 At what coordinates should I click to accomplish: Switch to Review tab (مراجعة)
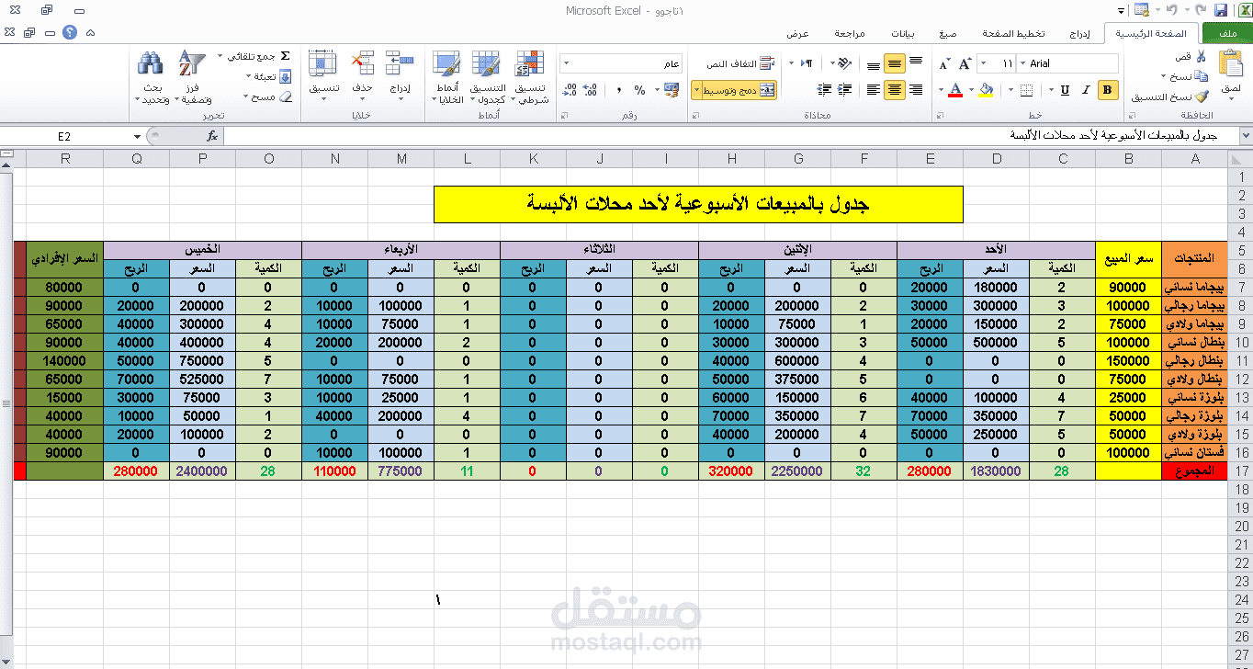click(x=850, y=33)
